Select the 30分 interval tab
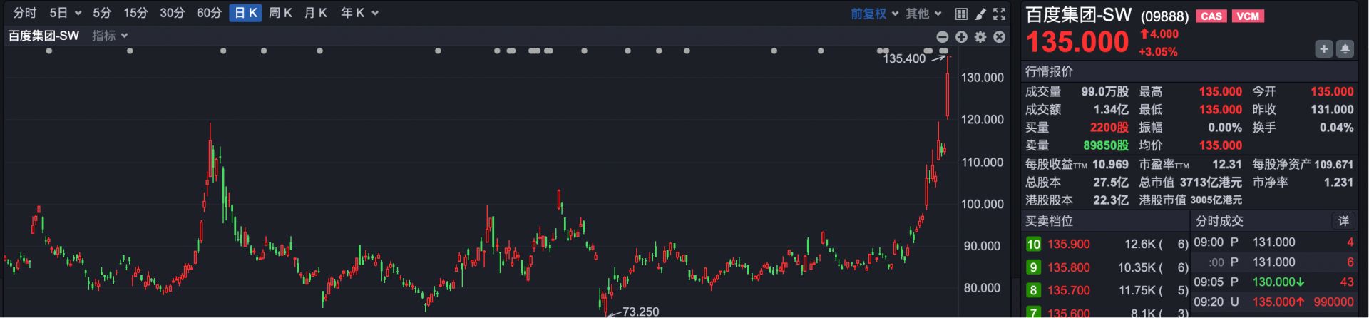 [x=172, y=13]
